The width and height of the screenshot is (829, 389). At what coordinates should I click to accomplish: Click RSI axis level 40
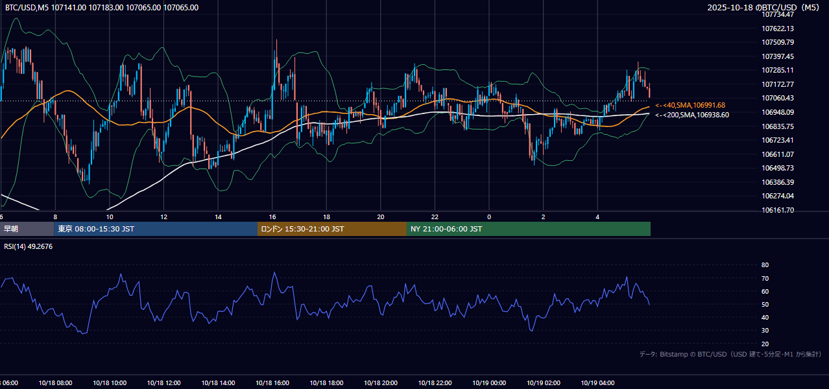[x=765, y=317]
